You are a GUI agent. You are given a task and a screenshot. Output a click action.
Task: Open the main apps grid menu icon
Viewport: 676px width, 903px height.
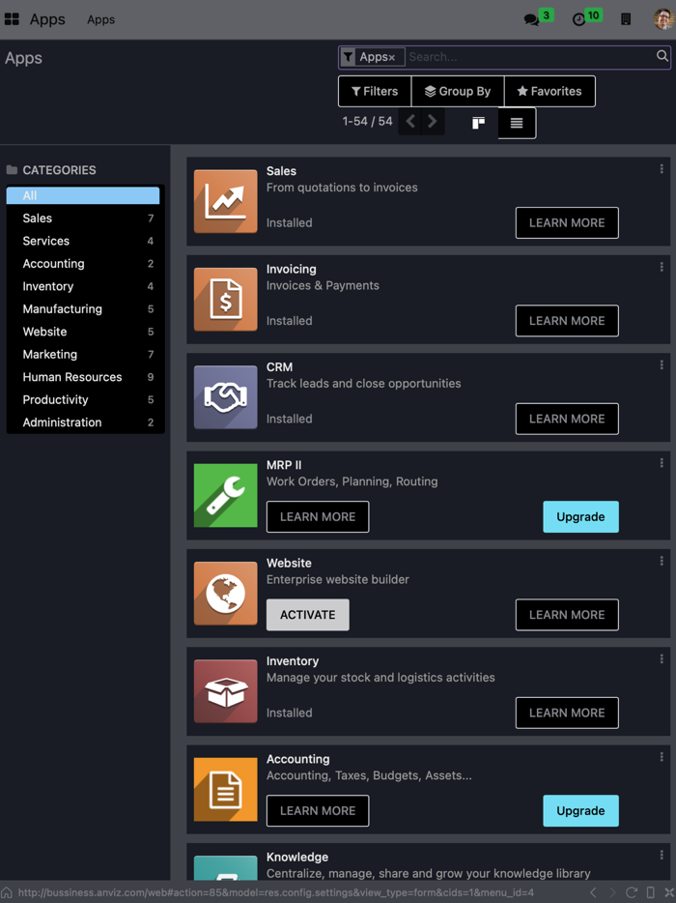point(12,19)
